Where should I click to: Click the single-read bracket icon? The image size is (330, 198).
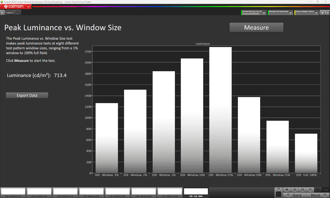tap(302, 190)
